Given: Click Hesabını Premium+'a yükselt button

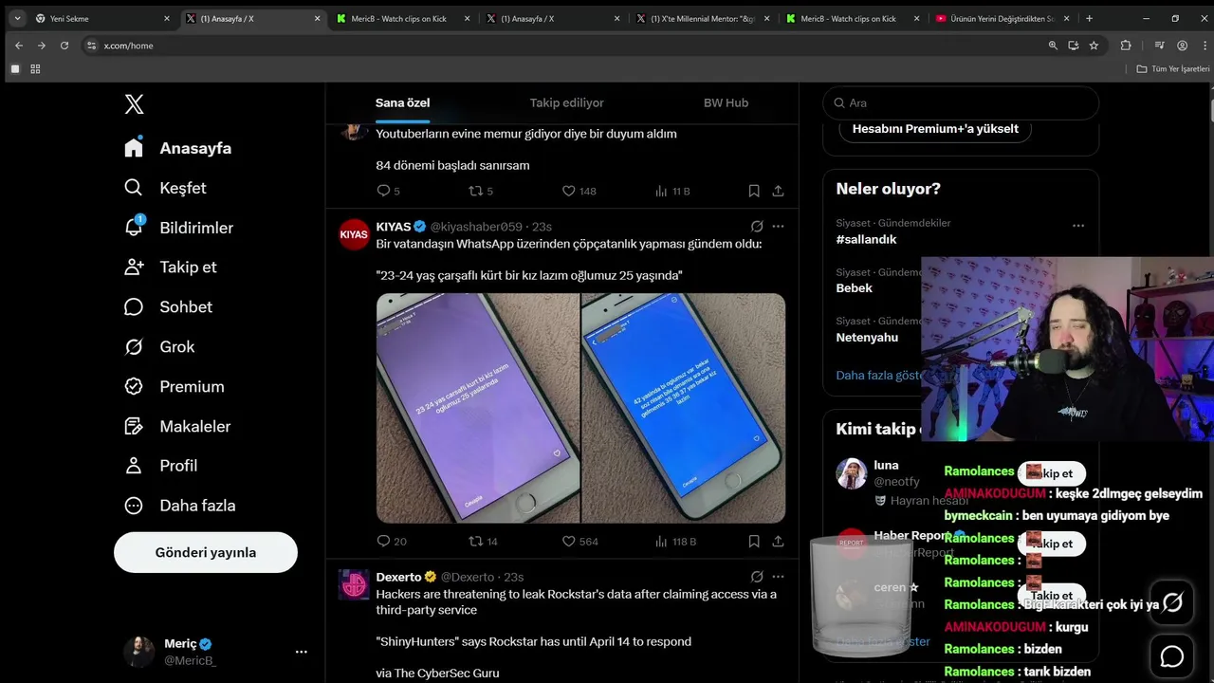Looking at the screenshot, I should [935, 128].
